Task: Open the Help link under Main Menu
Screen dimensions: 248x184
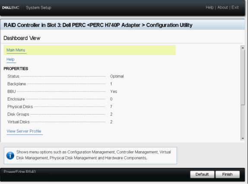Action: 10,59
